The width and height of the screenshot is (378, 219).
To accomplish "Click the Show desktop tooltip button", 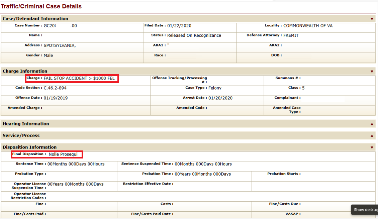I will pyautogui.click(x=365, y=210).
